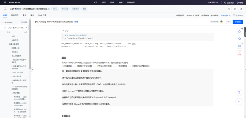246x118 pixels.
Task: Open the 当前内容 version dropdown
Action: (225, 15)
